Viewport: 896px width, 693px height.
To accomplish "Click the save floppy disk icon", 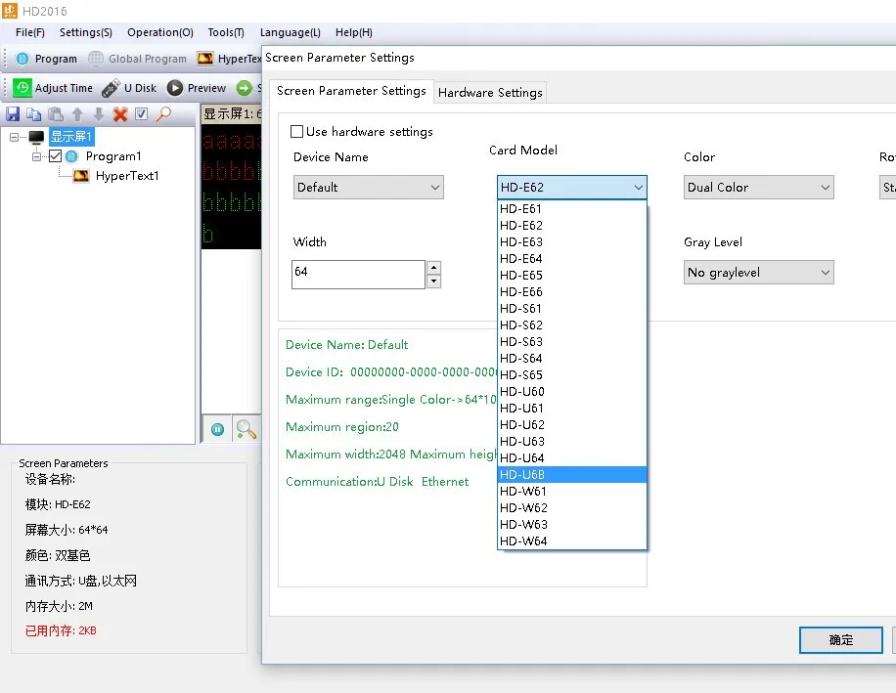I will [x=13, y=114].
